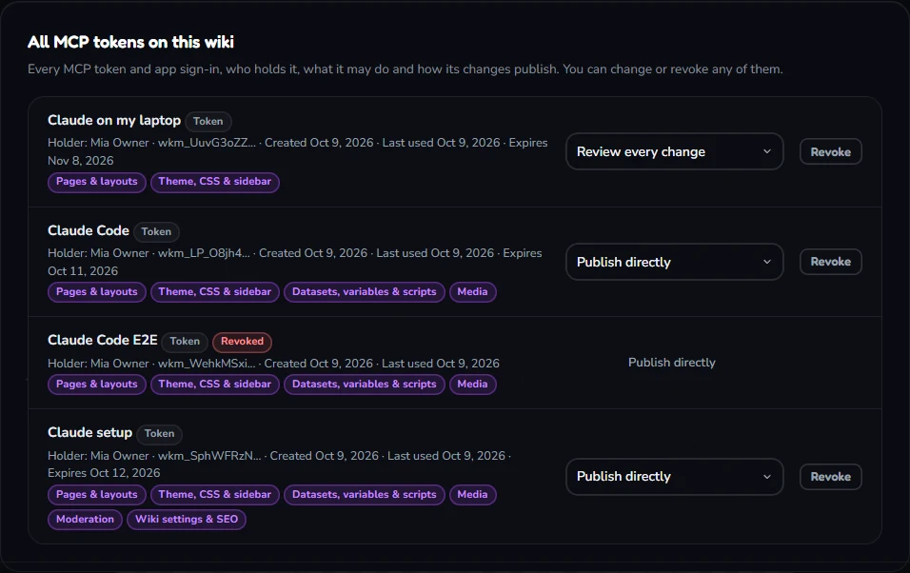Click holder details line with wkm_SphWFRzN
Viewport: 910px width, 573px height.
[x=279, y=464]
